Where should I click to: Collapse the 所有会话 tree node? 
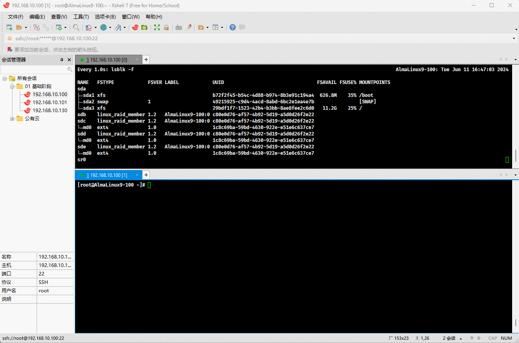click(5, 78)
